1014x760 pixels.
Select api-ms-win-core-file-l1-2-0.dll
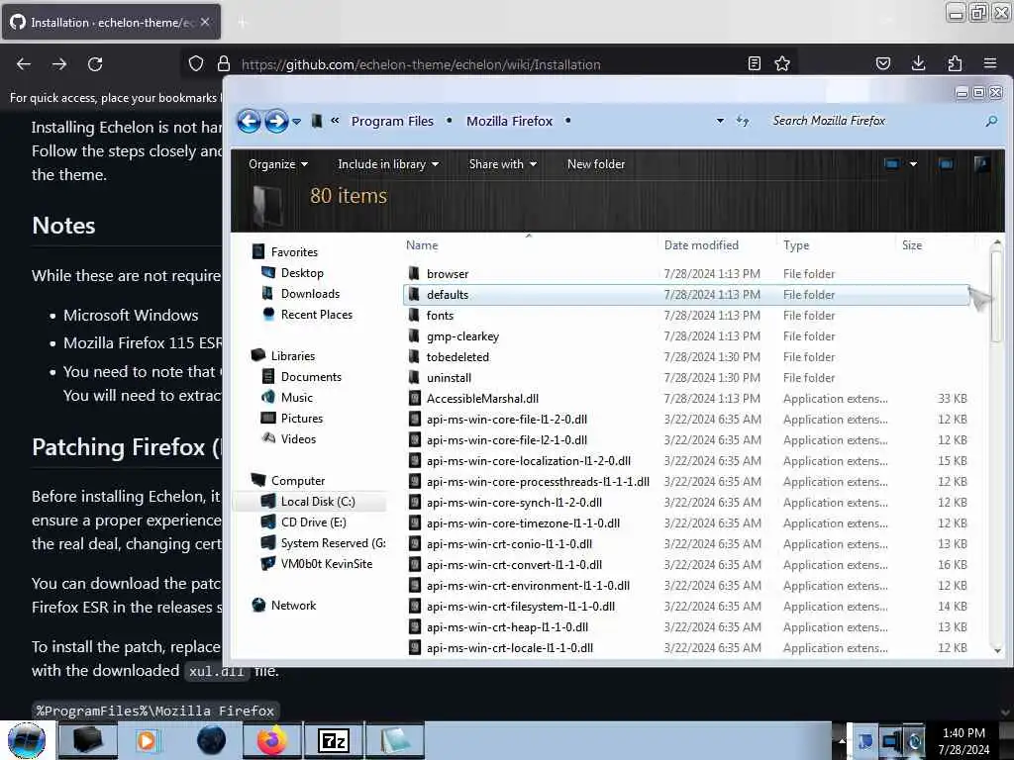coord(687,420)
